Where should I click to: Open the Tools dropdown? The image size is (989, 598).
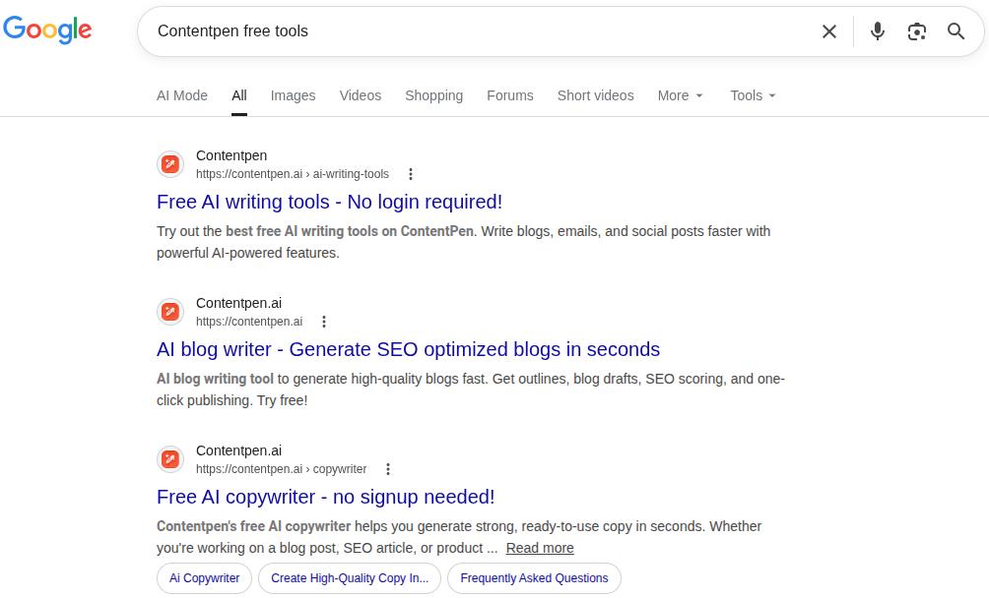pos(752,95)
